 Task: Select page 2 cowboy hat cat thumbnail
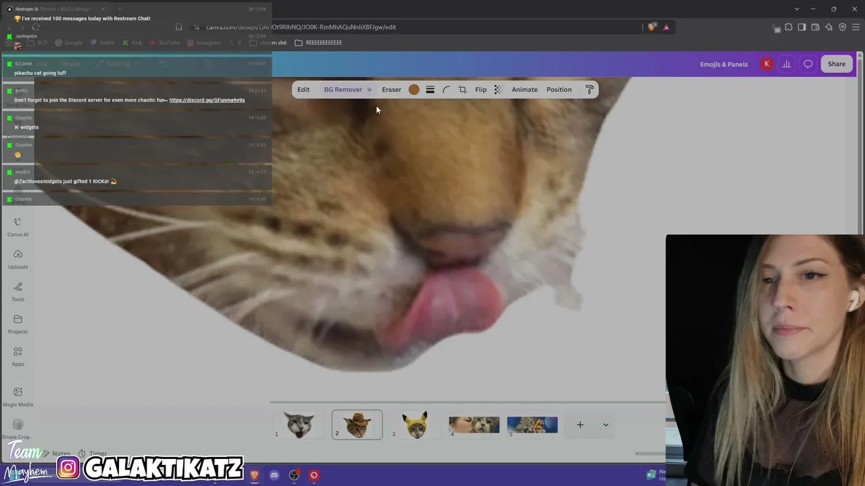pyautogui.click(x=357, y=425)
